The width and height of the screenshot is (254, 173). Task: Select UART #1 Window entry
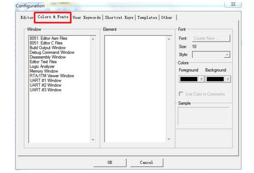(46, 80)
